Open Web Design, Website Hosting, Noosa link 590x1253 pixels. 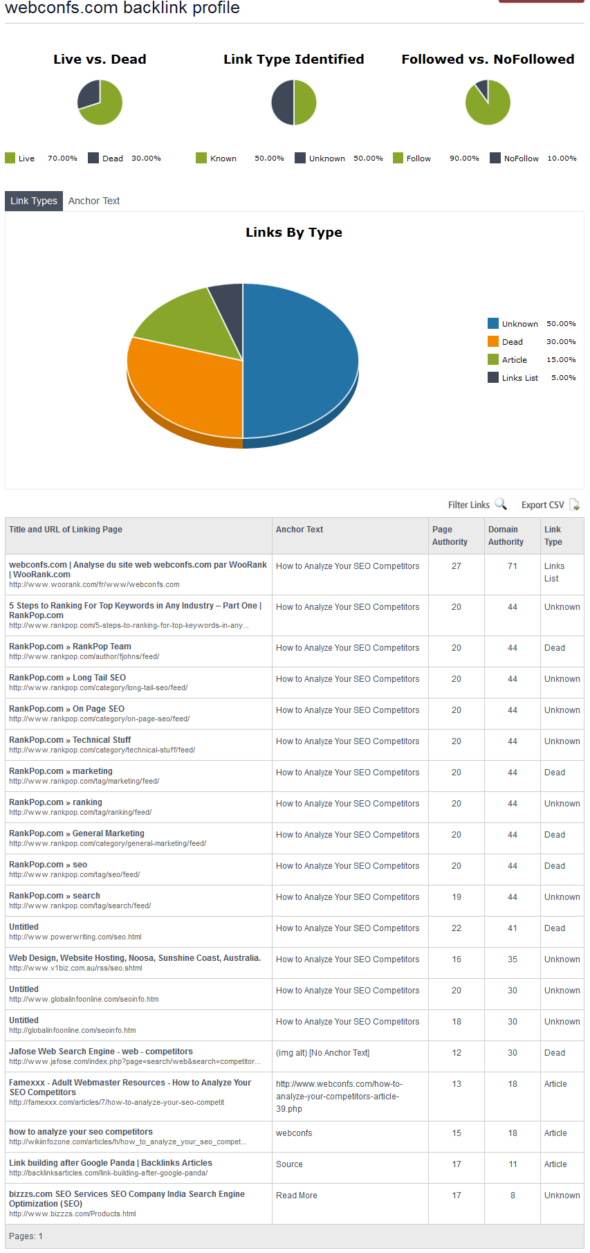click(135, 958)
